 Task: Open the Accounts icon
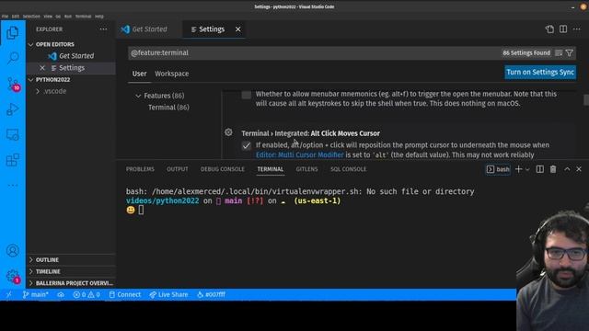pos(12,250)
